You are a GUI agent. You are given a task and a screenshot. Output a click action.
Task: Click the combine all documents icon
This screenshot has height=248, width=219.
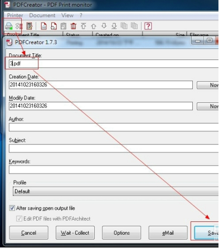(134, 26)
